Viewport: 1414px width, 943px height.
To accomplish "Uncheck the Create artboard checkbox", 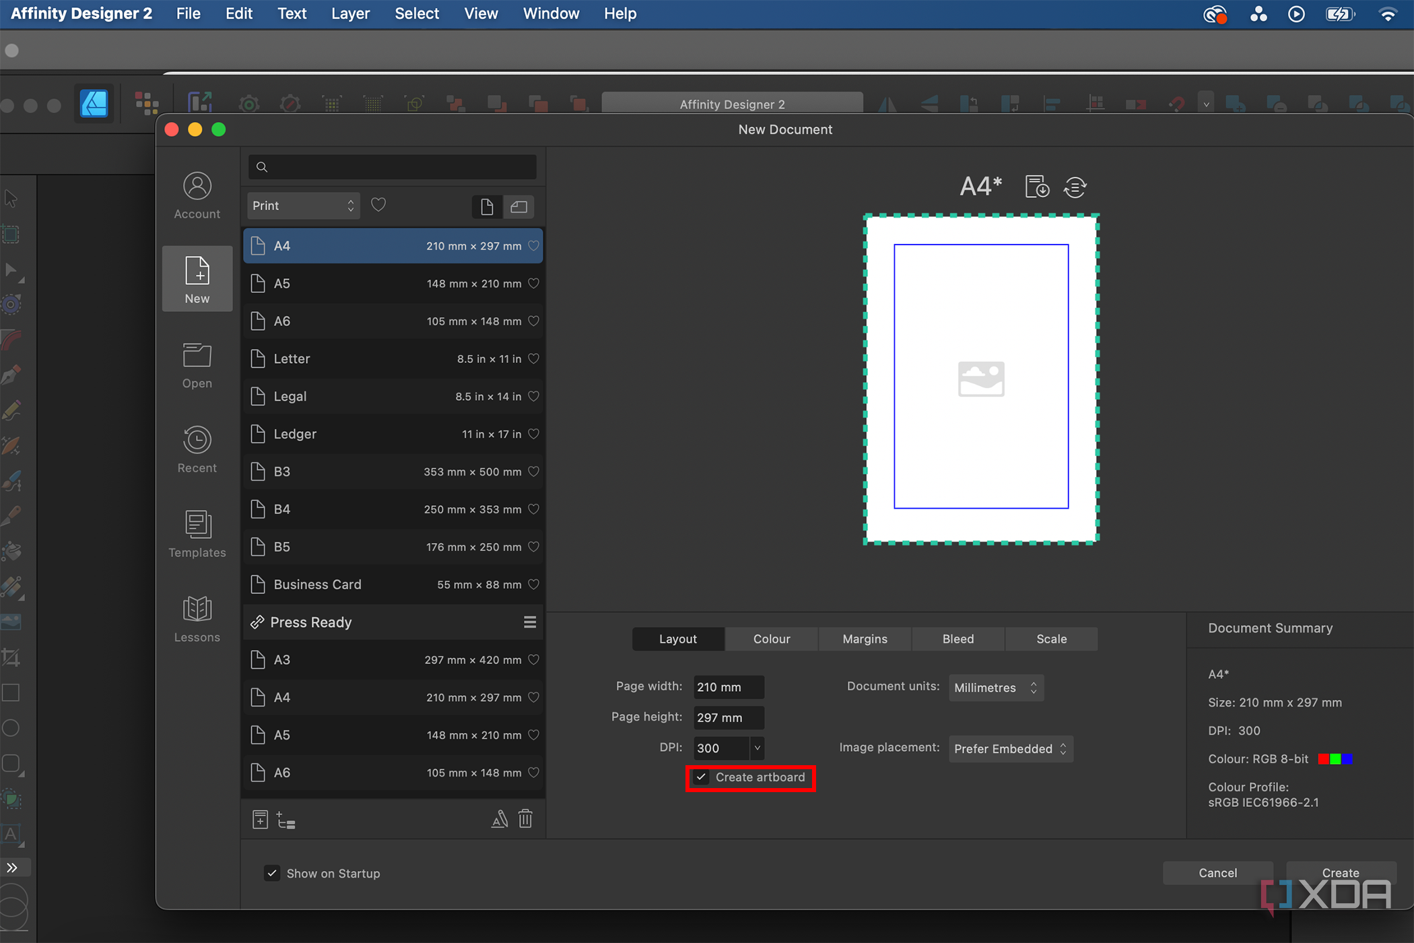I will tap(702, 777).
